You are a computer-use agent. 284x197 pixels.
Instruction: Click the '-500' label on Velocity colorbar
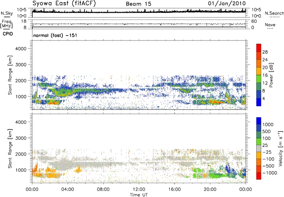[268, 166]
